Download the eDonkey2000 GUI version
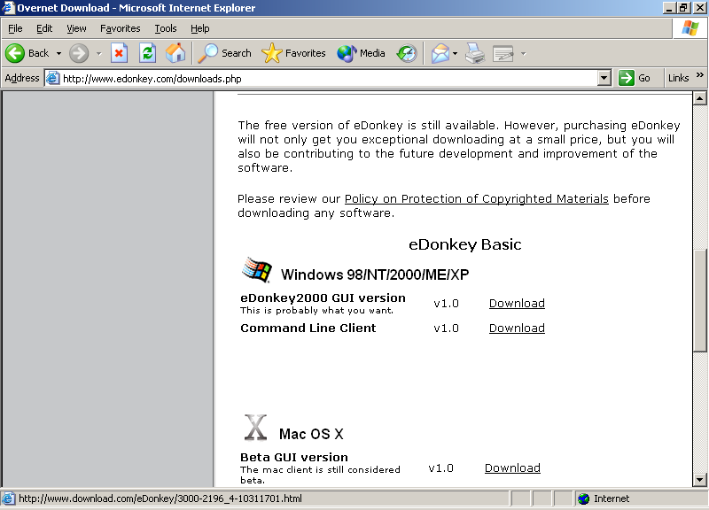The height and width of the screenshot is (510, 709). click(517, 303)
